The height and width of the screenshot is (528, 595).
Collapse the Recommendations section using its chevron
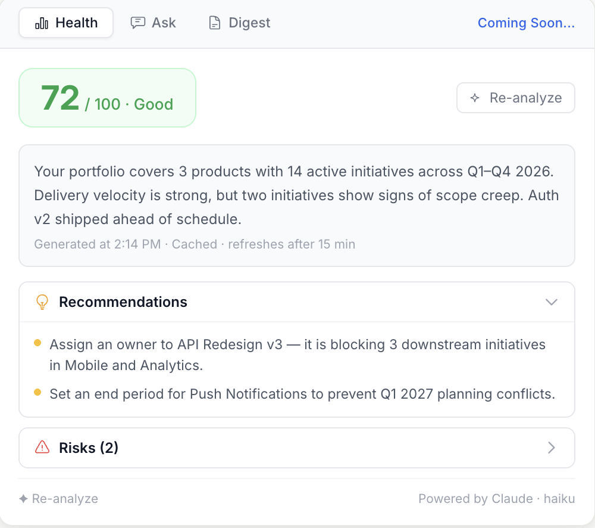coord(551,302)
